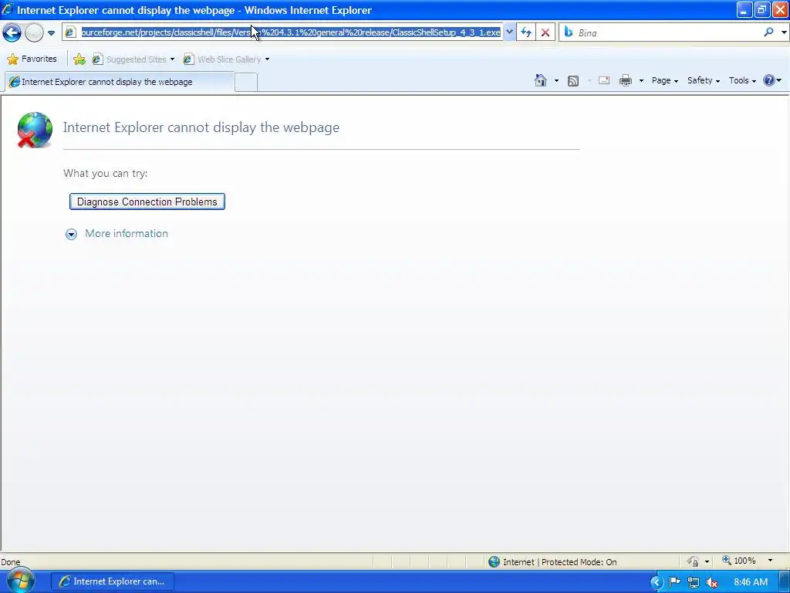Expand the Home button dropdown arrow

pyautogui.click(x=556, y=80)
